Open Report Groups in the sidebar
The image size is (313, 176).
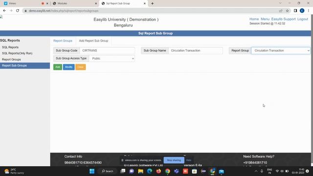tap(11, 60)
